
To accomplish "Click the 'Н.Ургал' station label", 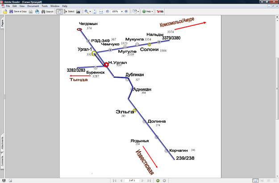I will pos(117,62).
